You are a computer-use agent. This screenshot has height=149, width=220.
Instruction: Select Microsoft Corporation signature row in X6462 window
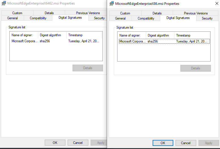tap(56, 41)
